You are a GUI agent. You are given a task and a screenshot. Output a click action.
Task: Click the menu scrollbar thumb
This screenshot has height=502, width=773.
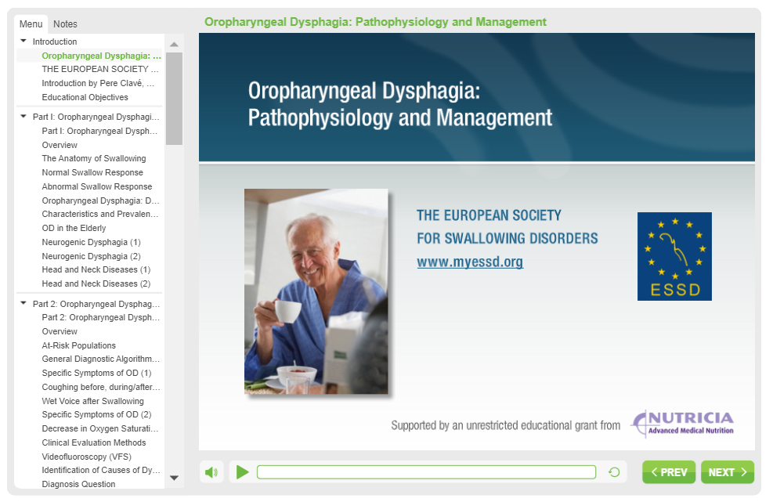tap(174, 99)
